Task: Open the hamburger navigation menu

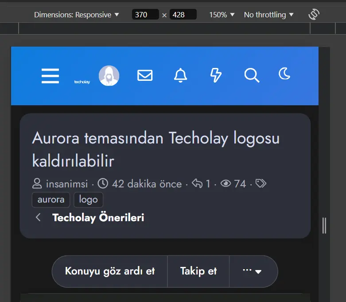Action: [50, 75]
